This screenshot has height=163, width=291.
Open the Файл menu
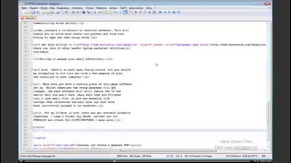coord(24,8)
